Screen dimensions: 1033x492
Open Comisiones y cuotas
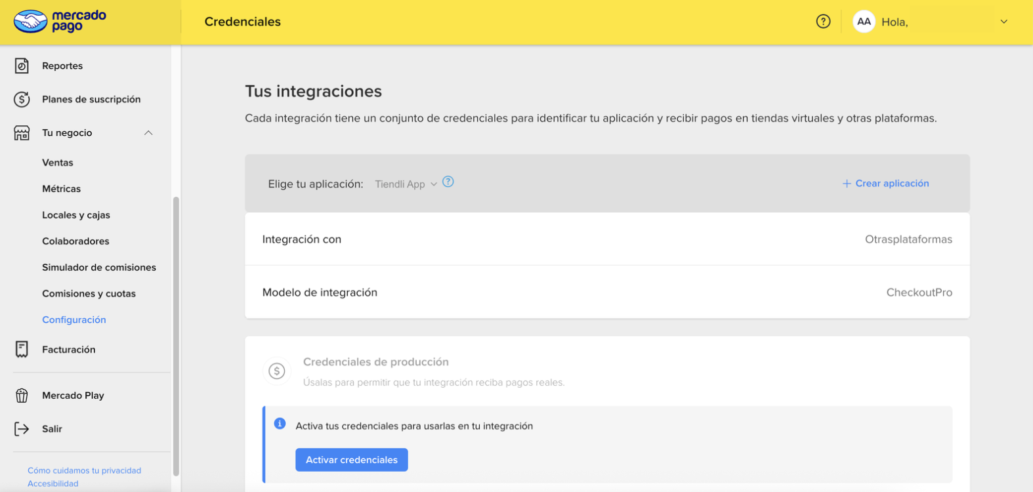click(x=89, y=294)
